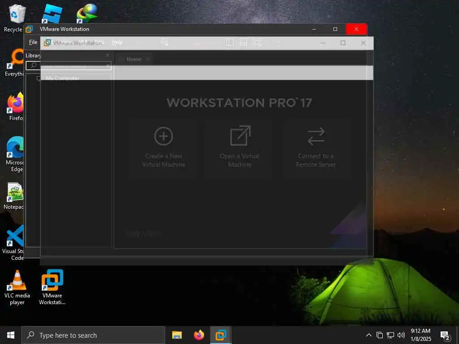459x344 pixels.
Task: Click Create a New Virtual Machine
Action: pyautogui.click(x=164, y=148)
